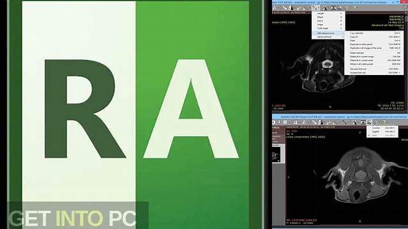408x229 pixels.
Task: Click the series thumbnail in left panel
Action: (276, 155)
